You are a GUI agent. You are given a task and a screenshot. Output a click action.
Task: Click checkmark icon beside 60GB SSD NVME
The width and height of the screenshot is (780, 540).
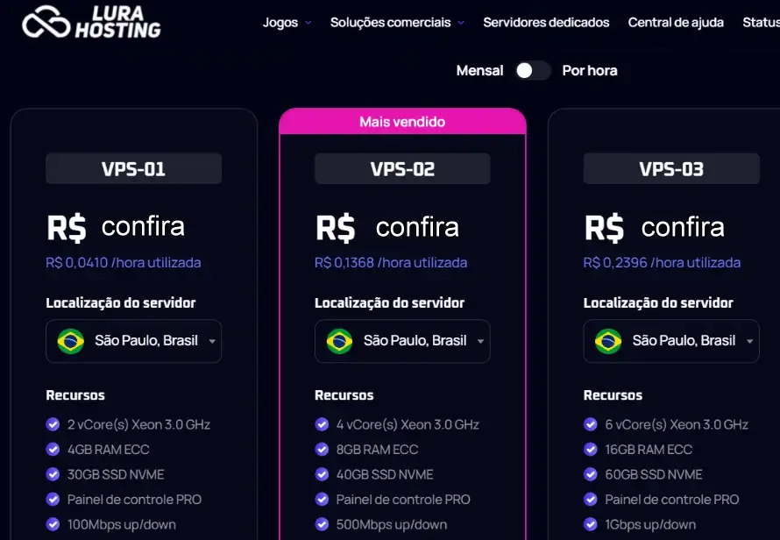(591, 474)
